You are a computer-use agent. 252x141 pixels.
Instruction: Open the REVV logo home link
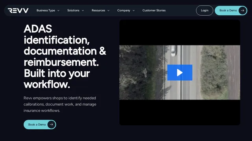18,11
